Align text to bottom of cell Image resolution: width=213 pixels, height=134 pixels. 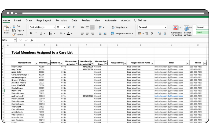pos(92,27)
